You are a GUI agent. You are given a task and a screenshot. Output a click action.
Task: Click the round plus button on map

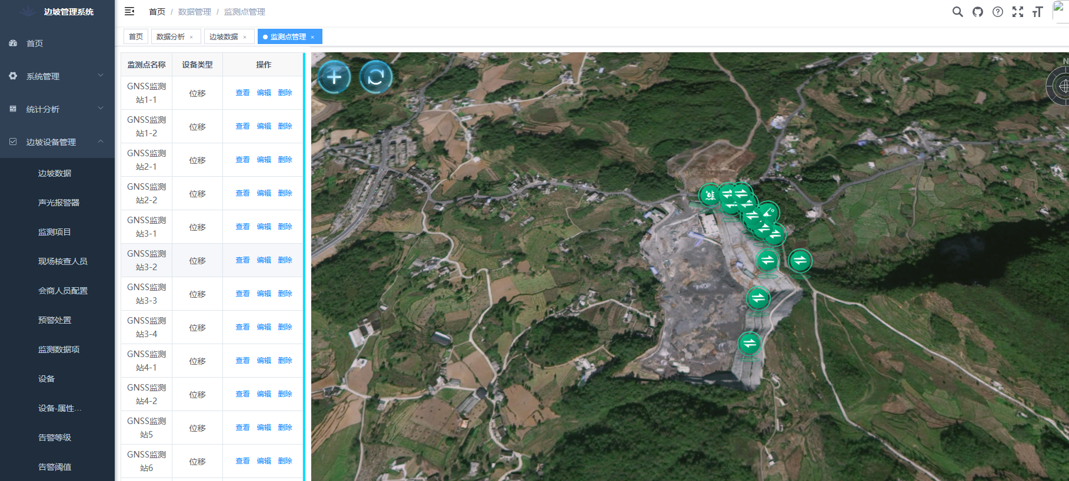334,77
